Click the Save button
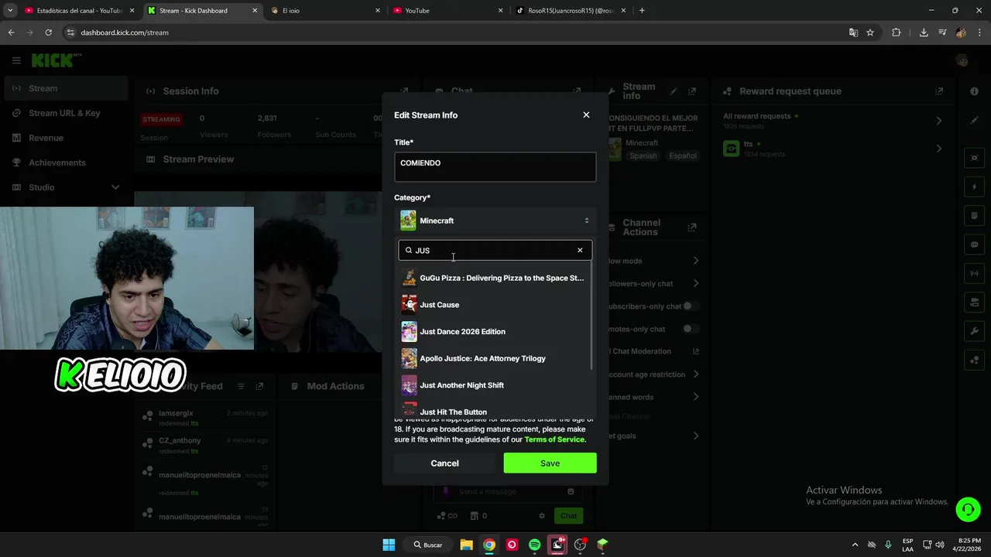 [550, 463]
